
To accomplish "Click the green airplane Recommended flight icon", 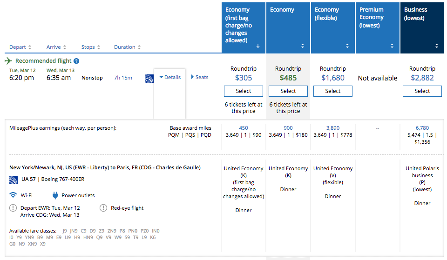I will point(8,61).
